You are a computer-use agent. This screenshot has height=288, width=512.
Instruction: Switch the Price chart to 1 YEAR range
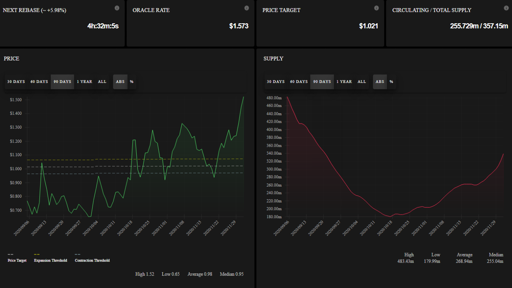[x=85, y=82]
